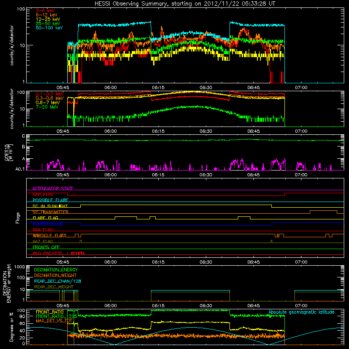The width and height of the screenshot is (349, 349).
Task: Select the 6-12 keV legend label
Action: coord(47,15)
